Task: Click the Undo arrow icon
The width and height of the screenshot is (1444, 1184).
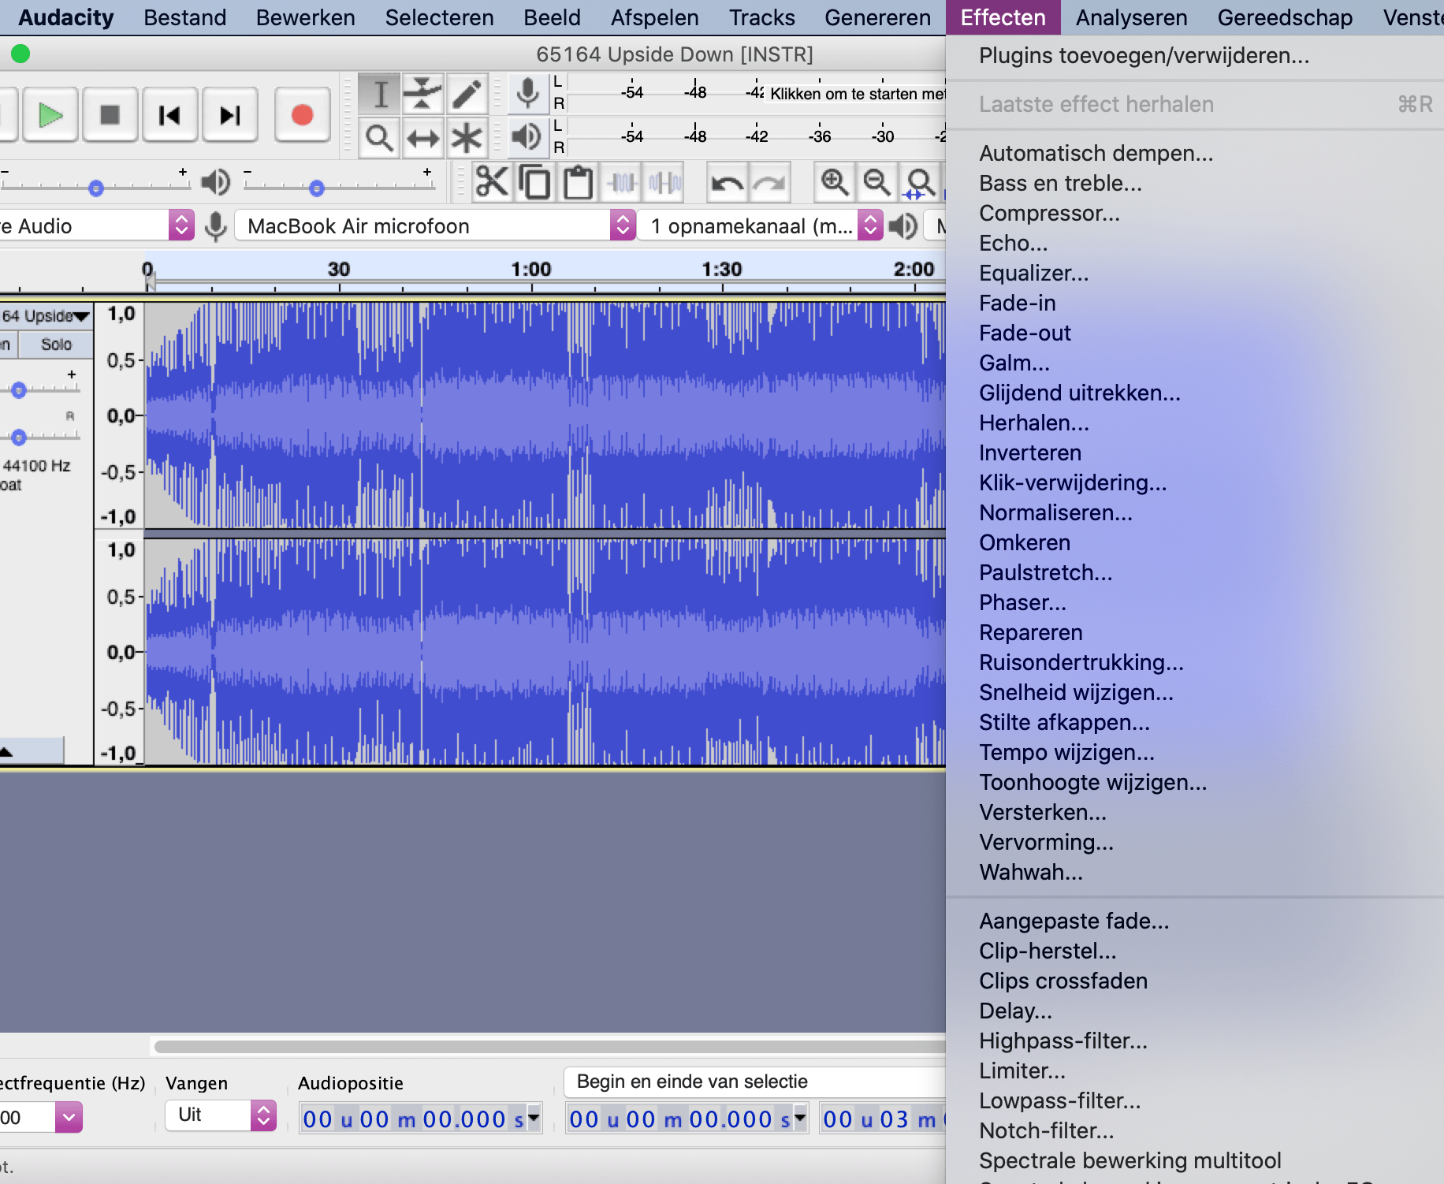Action: click(727, 182)
